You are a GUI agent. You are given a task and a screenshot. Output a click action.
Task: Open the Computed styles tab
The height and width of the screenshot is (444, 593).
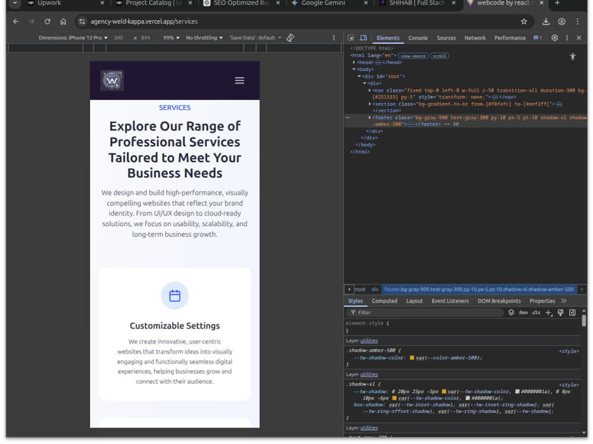pos(385,301)
